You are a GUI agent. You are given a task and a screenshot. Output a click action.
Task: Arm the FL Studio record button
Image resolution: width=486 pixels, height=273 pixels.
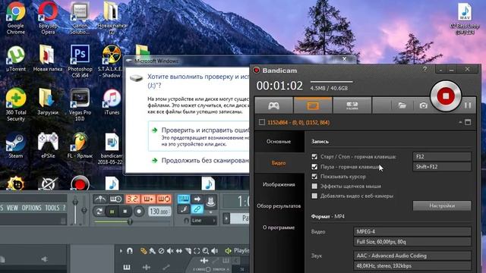click(139, 212)
